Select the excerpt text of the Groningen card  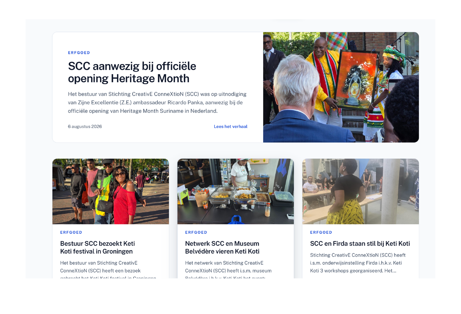coord(108,269)
